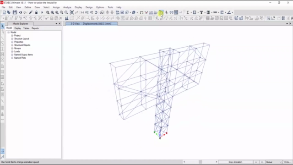Screen dimensions: 293x165
Task: Click right arrow of animation speed bar
Action: pos(217,162)
